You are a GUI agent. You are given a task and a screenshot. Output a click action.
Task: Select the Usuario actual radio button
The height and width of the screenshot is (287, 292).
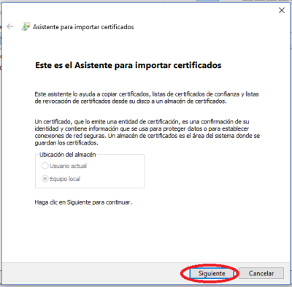45,166
